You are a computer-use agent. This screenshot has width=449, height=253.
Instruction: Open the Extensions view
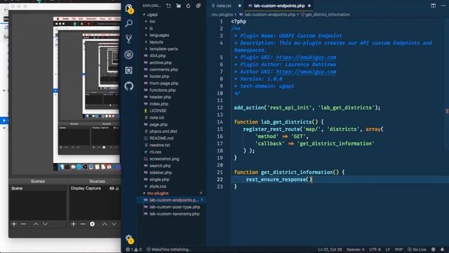129,70
